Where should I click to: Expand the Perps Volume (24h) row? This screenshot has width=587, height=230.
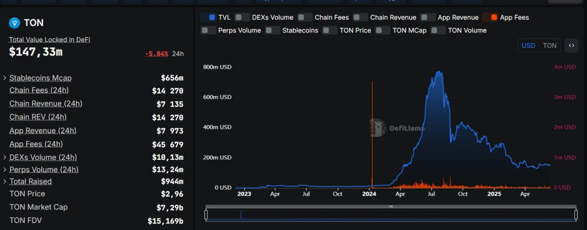[x=5, y=170]
